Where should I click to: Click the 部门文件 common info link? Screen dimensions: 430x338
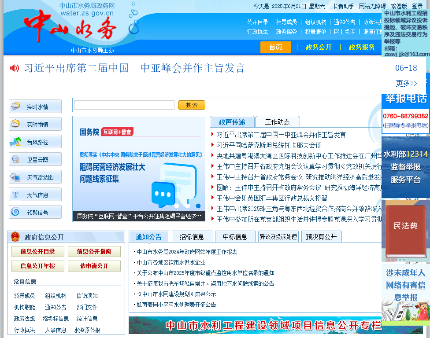pos(87,307)
